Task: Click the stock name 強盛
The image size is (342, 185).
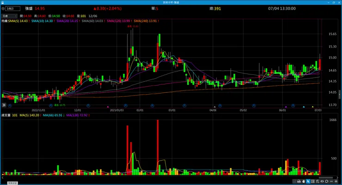Action: (x=29, y=8)
